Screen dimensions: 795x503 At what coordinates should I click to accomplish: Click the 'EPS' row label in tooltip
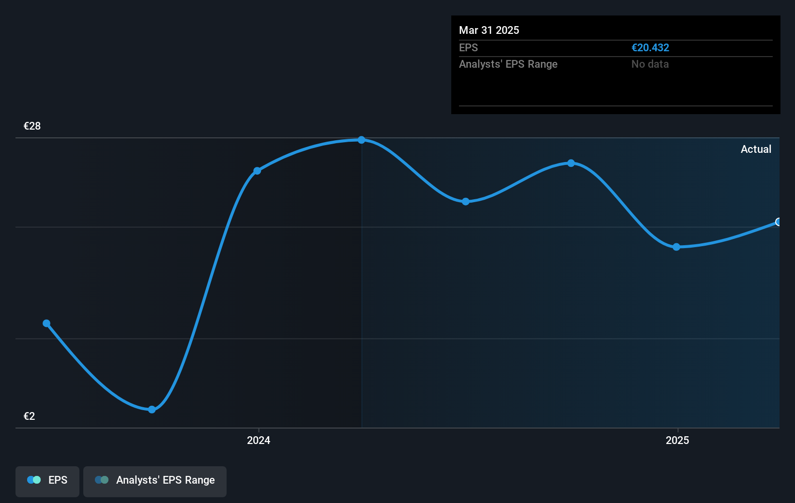[468, 47]
